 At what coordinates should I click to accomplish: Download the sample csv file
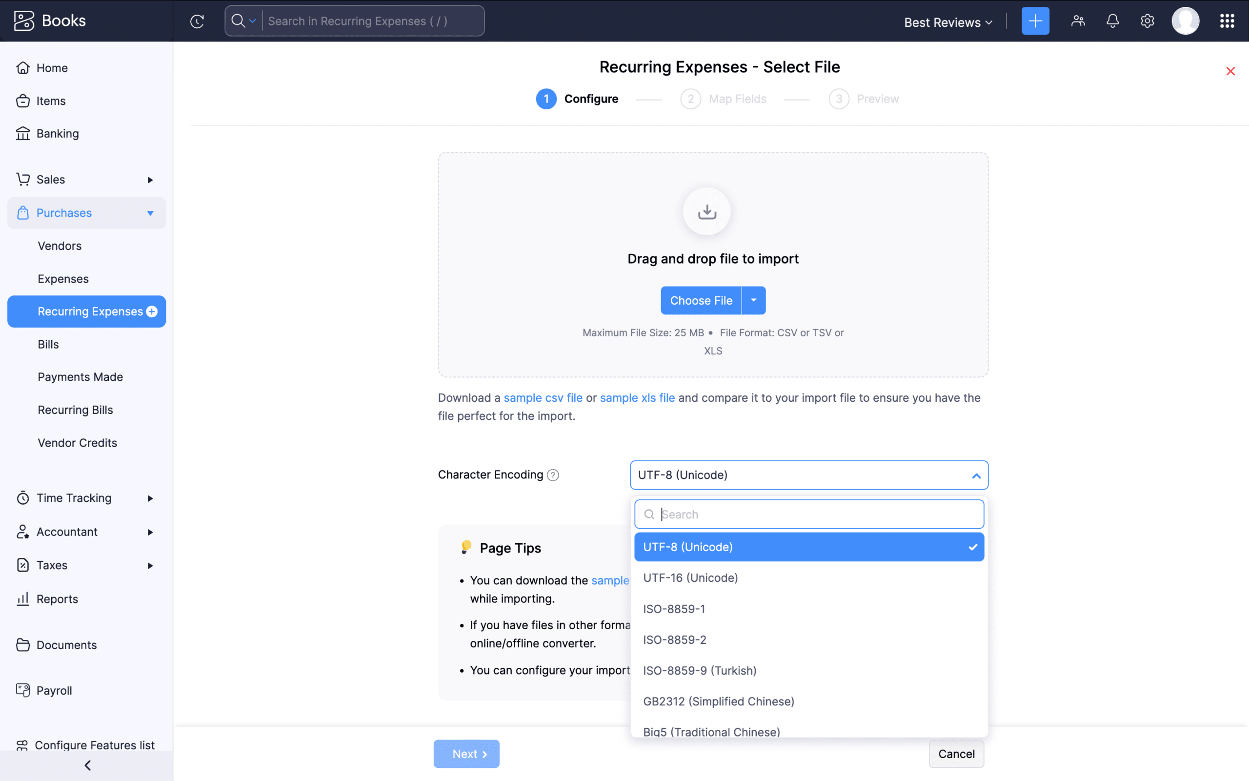(x=542, y=397)
